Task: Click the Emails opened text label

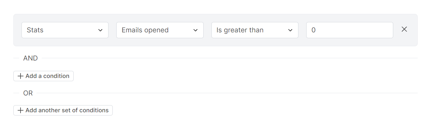Action: click(145, 30)
